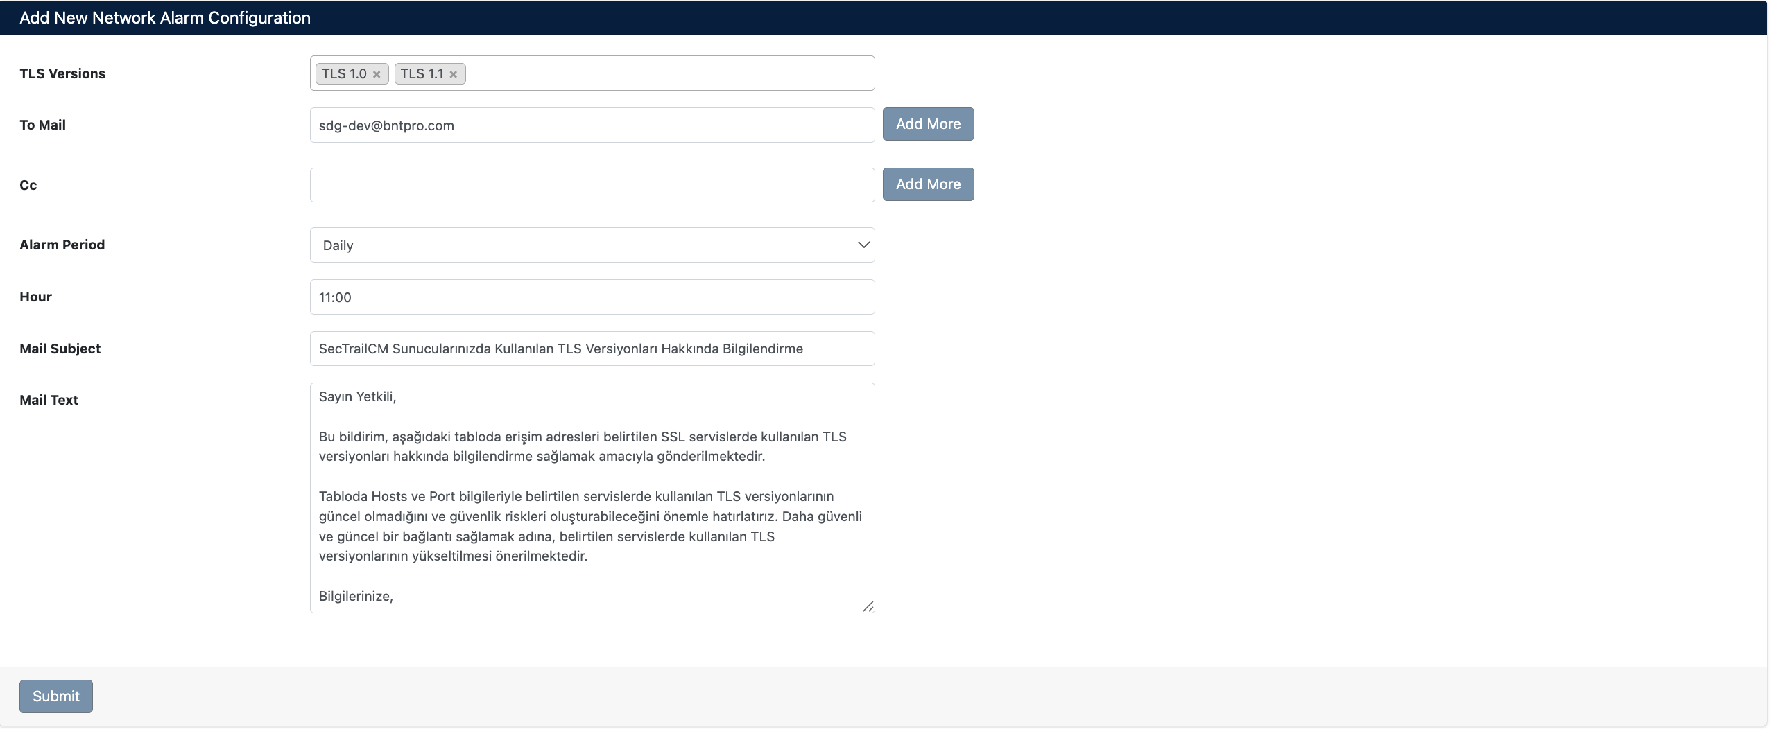The height and width of the screenshot is (729, 1774).
Task: Expand the Daily alarm period options
Action: click(592, 245)
